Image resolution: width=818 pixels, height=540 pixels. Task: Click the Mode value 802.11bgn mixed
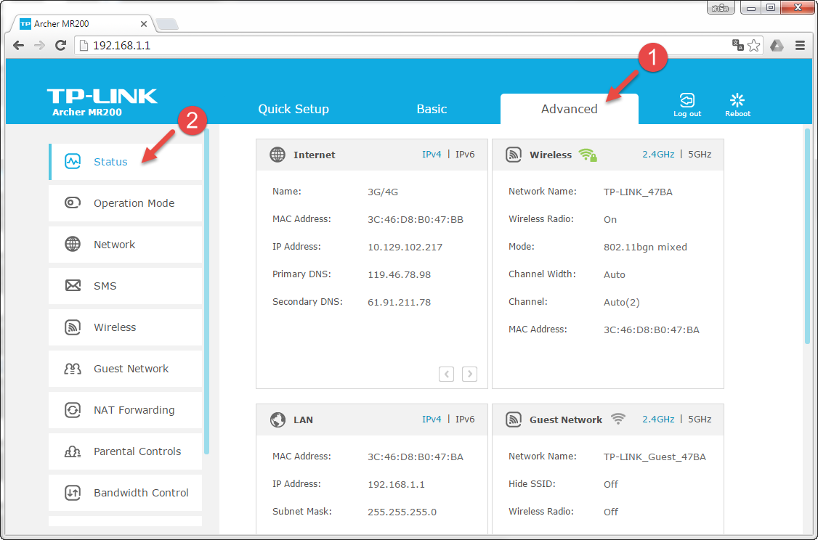[645, 247]
